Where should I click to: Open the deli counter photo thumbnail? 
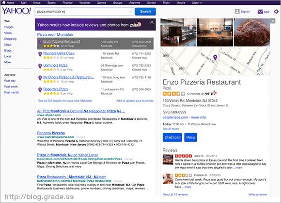(x=178, y=32)
